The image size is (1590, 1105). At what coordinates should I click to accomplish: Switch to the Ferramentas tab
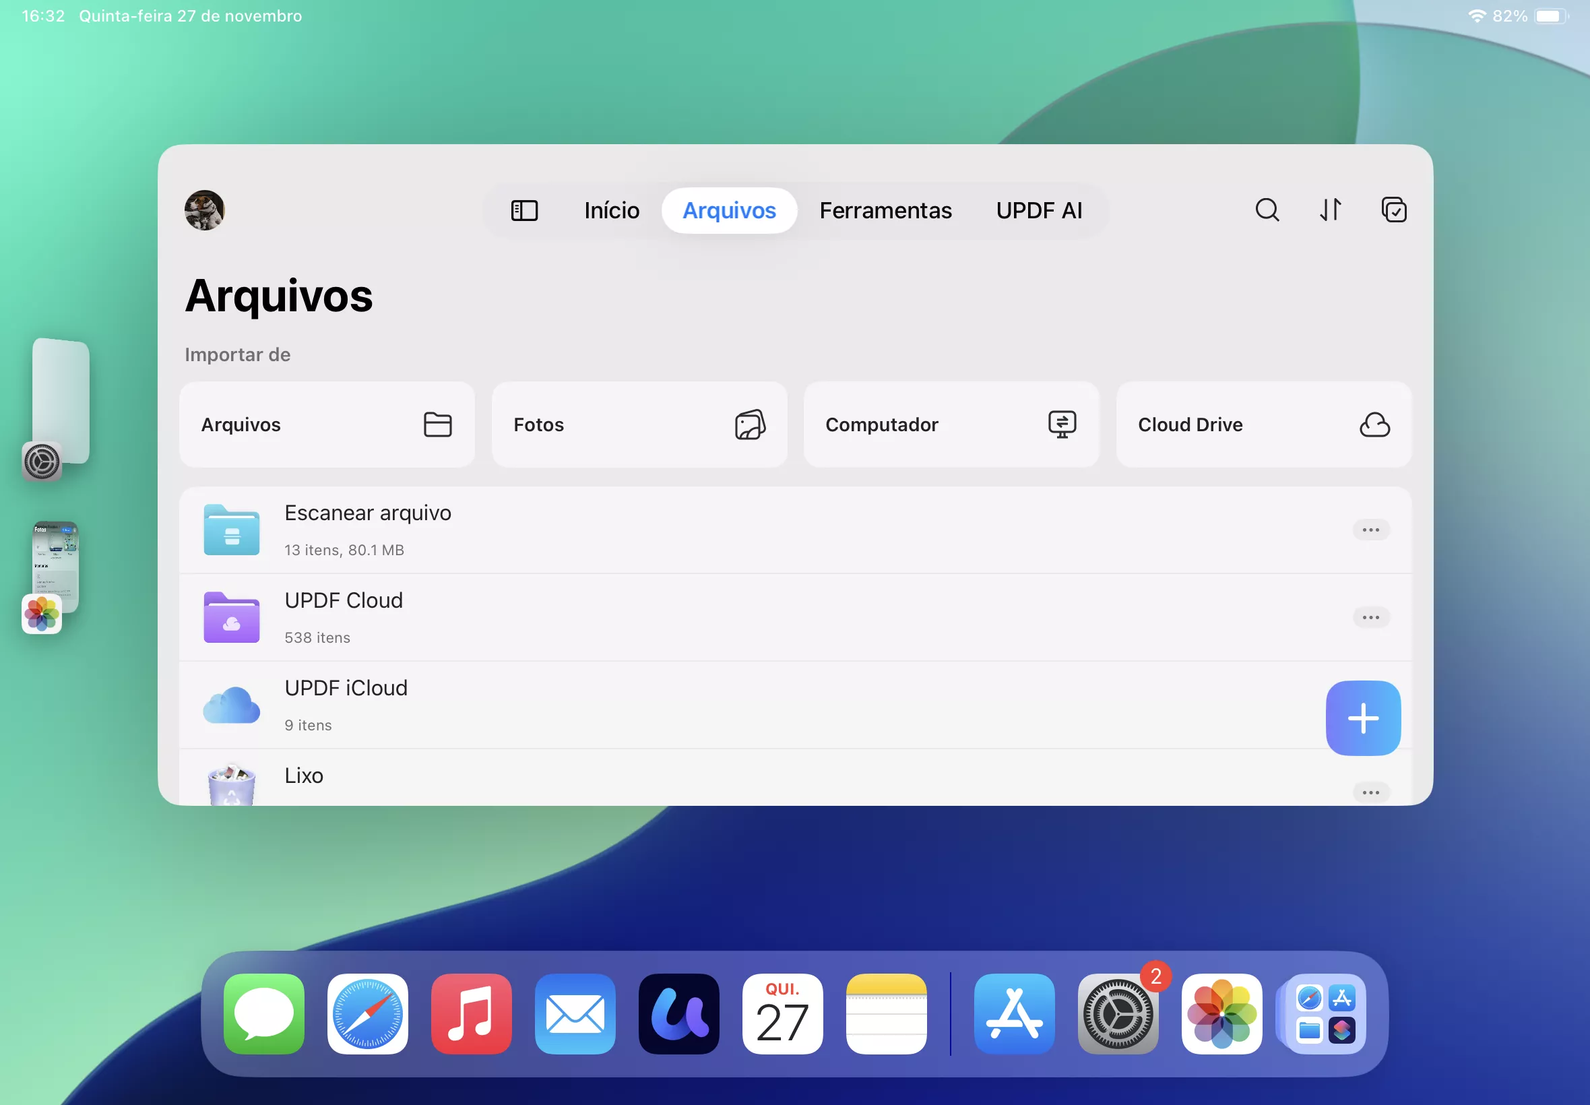pyautogui.click(x=885, y=210)
